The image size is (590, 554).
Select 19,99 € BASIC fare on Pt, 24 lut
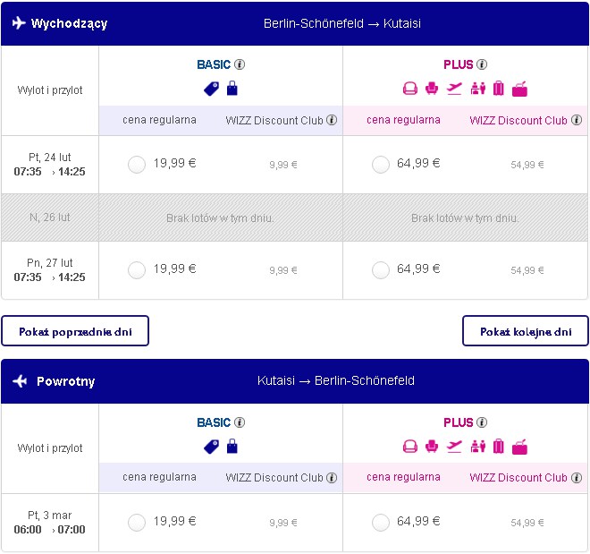(x=137, y=165)
